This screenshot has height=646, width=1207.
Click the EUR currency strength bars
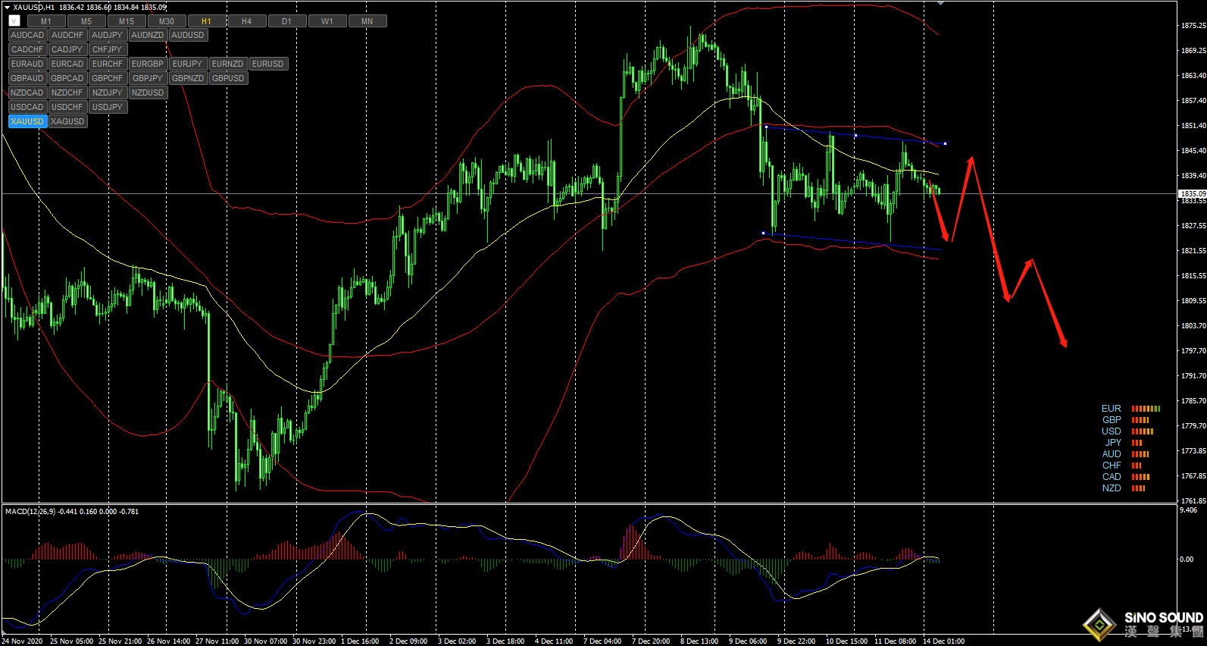click(x=1146, y=409)
